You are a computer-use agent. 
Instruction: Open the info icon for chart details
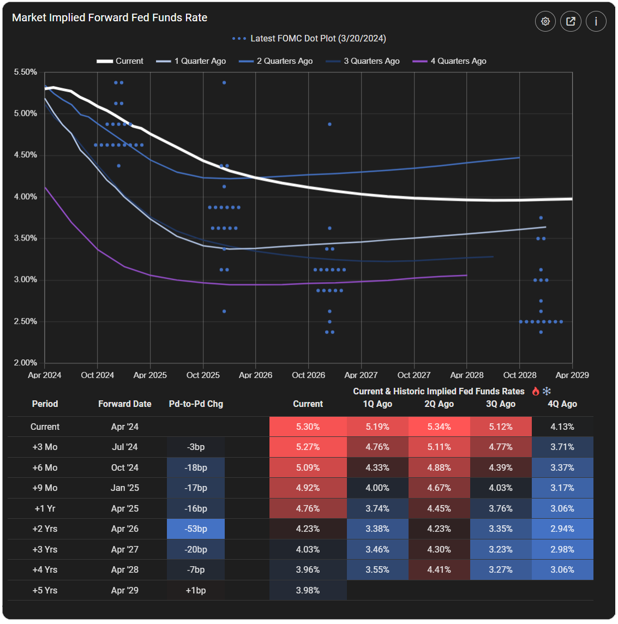(596, 21)
